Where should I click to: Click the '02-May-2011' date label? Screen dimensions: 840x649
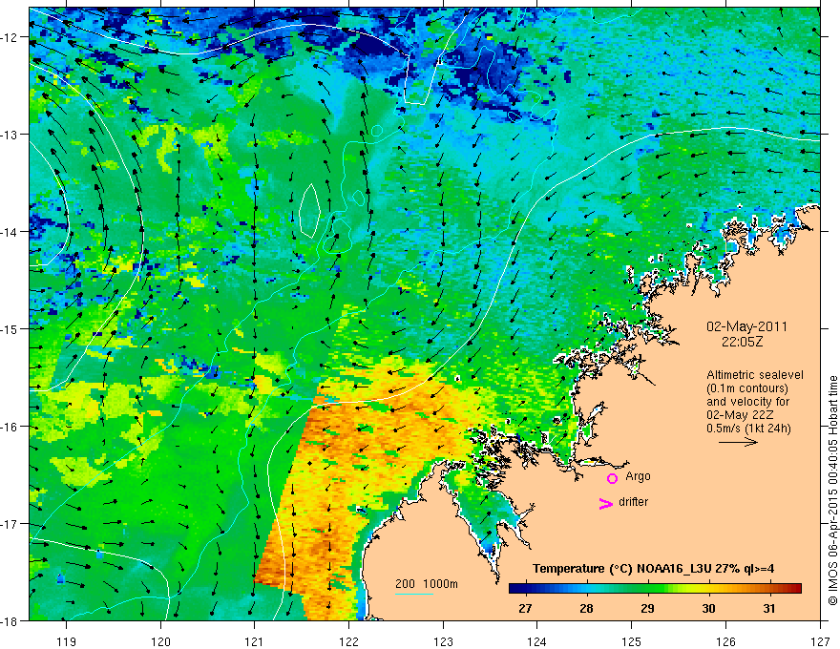click(746, 326)
